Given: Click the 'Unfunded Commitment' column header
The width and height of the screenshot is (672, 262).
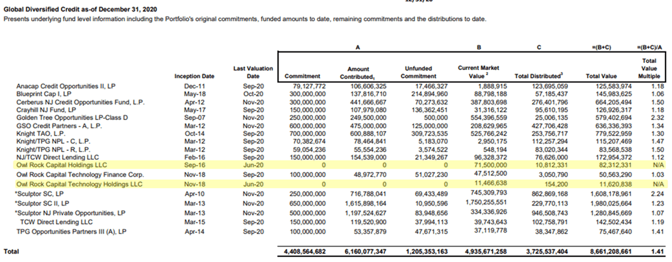Looking at the screenshot, I should tap(420, 72).
